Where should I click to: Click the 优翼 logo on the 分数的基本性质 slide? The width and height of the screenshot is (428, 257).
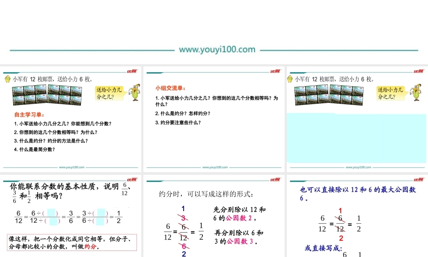tap(132, 179)
